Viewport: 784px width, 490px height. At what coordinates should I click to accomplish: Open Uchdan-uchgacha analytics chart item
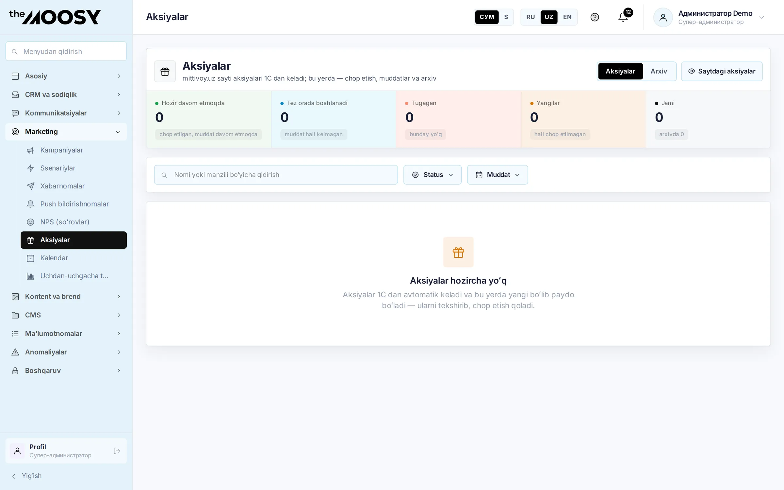[x=73, y=276]
